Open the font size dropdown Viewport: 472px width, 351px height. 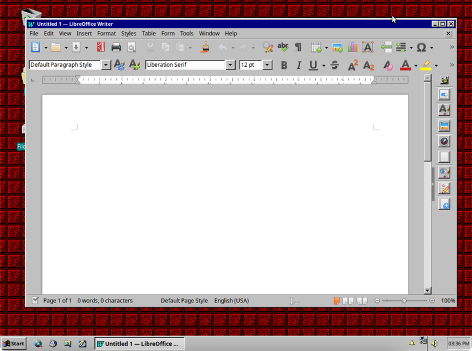click(x=266, y=64)
